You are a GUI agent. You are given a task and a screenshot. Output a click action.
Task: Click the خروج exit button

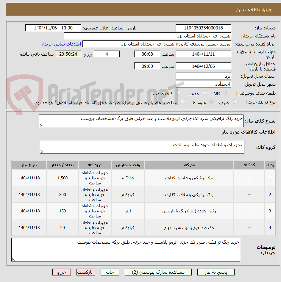(62, 272)
